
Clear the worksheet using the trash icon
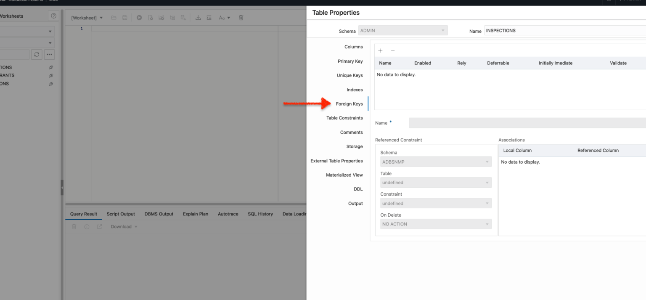point(241,18)
